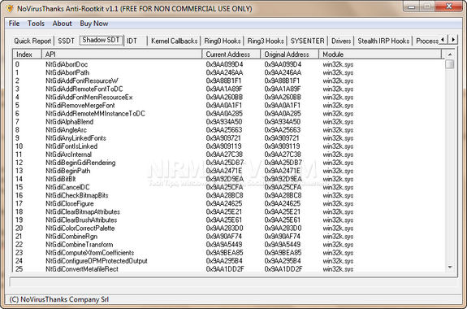
Task: Click win32k.sys module in NtGdiAbortDoc row
Action: point(338,64)
